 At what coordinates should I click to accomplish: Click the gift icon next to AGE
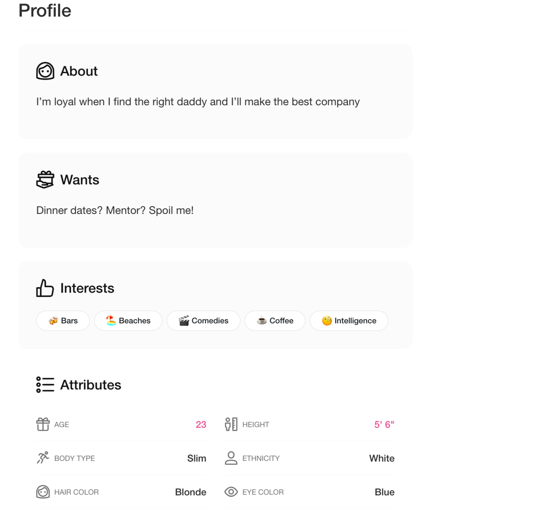pos(43,424)
